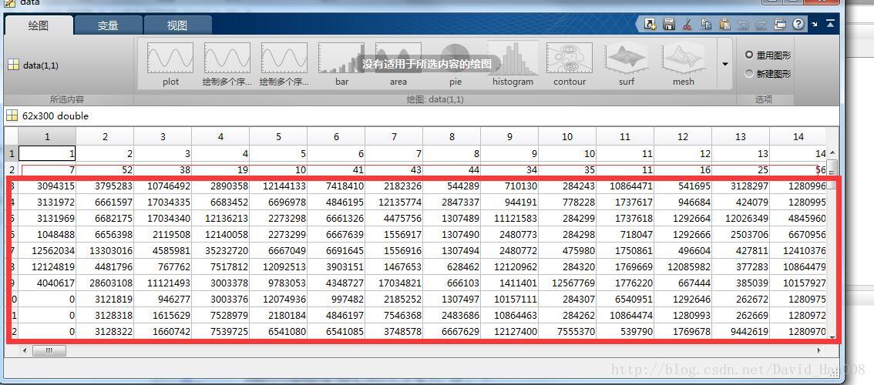The width and height of the screenshot is (874, 385).
Task: Click the Save floppy disk icon
Action: tap(669, 24)
